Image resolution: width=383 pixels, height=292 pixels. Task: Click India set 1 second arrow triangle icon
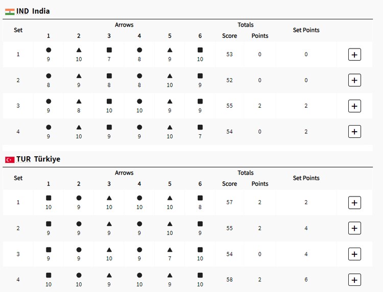tap(79, 50)
